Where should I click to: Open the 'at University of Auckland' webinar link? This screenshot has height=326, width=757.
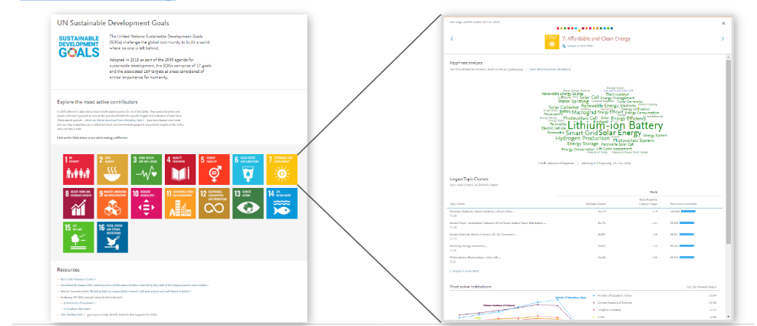tap(79, 303)
